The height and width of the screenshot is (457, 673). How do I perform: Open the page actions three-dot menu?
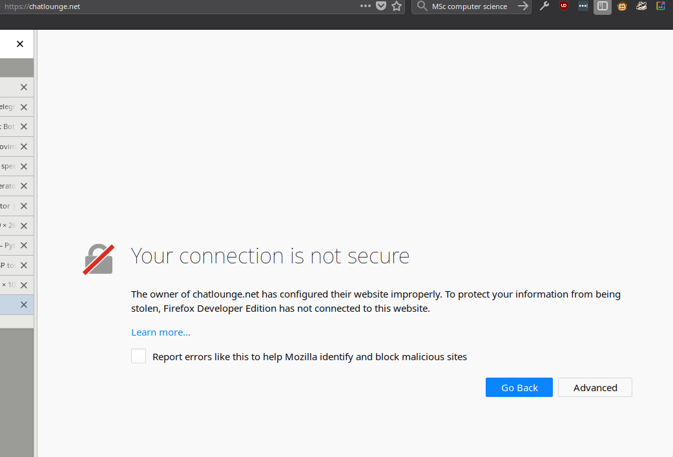point(366,6)
